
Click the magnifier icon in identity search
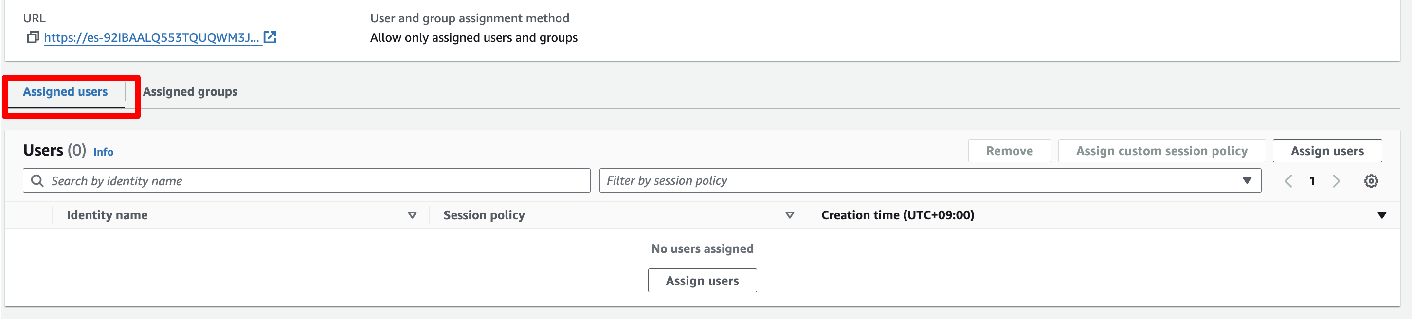click(x=37, y=181)
